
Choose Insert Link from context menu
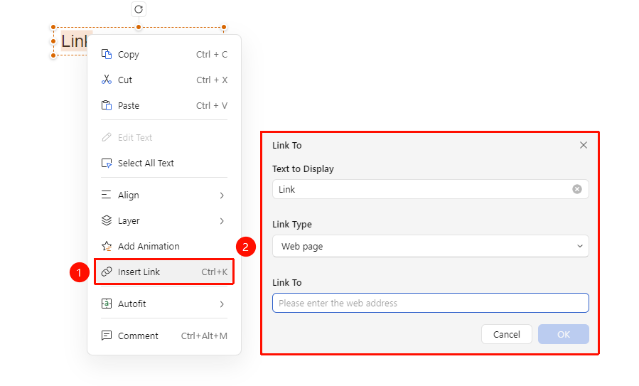pos(164,272)
